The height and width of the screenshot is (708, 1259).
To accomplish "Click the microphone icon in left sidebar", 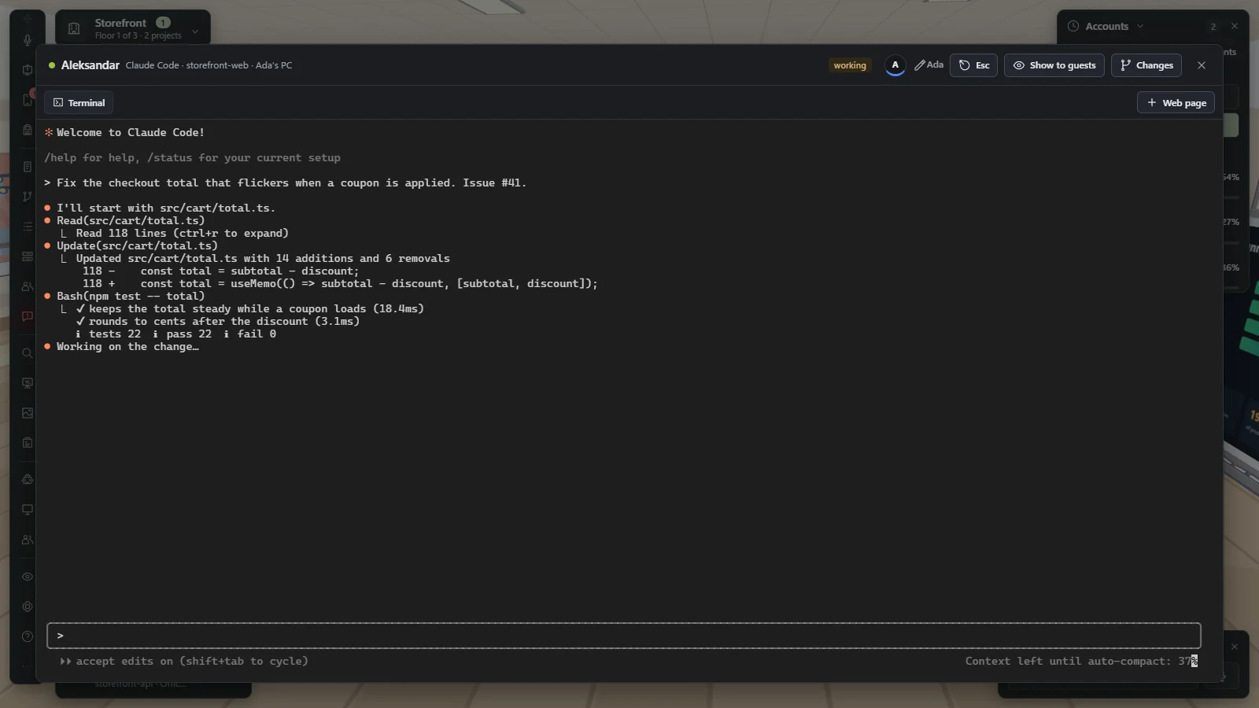I will (28, 40).
